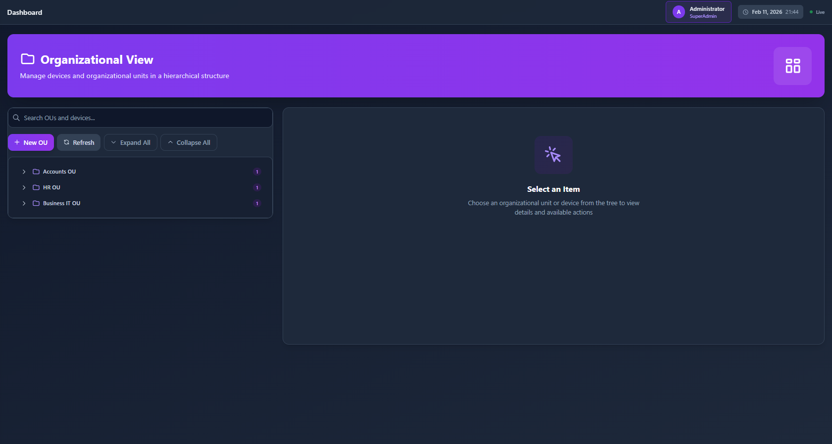The image size is (832, 444).
Task: Click the Business IT OU folder icon
Action: click(36, 203)
